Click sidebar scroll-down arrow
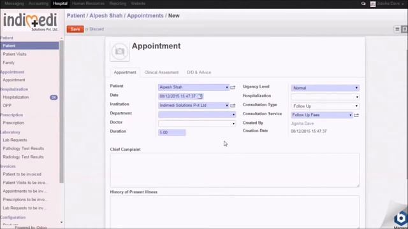Image resolution: width=408 pixels, height=229 pixels. pos(61,222)
